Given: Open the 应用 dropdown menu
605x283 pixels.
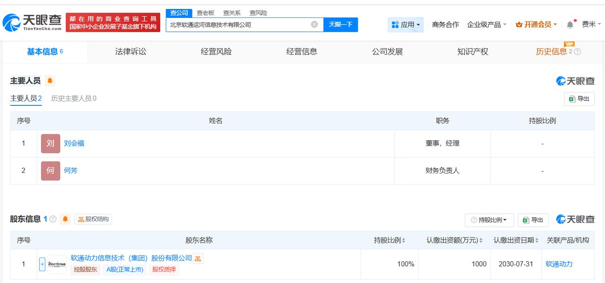Looking at the screenshot, I should point(406,25).
